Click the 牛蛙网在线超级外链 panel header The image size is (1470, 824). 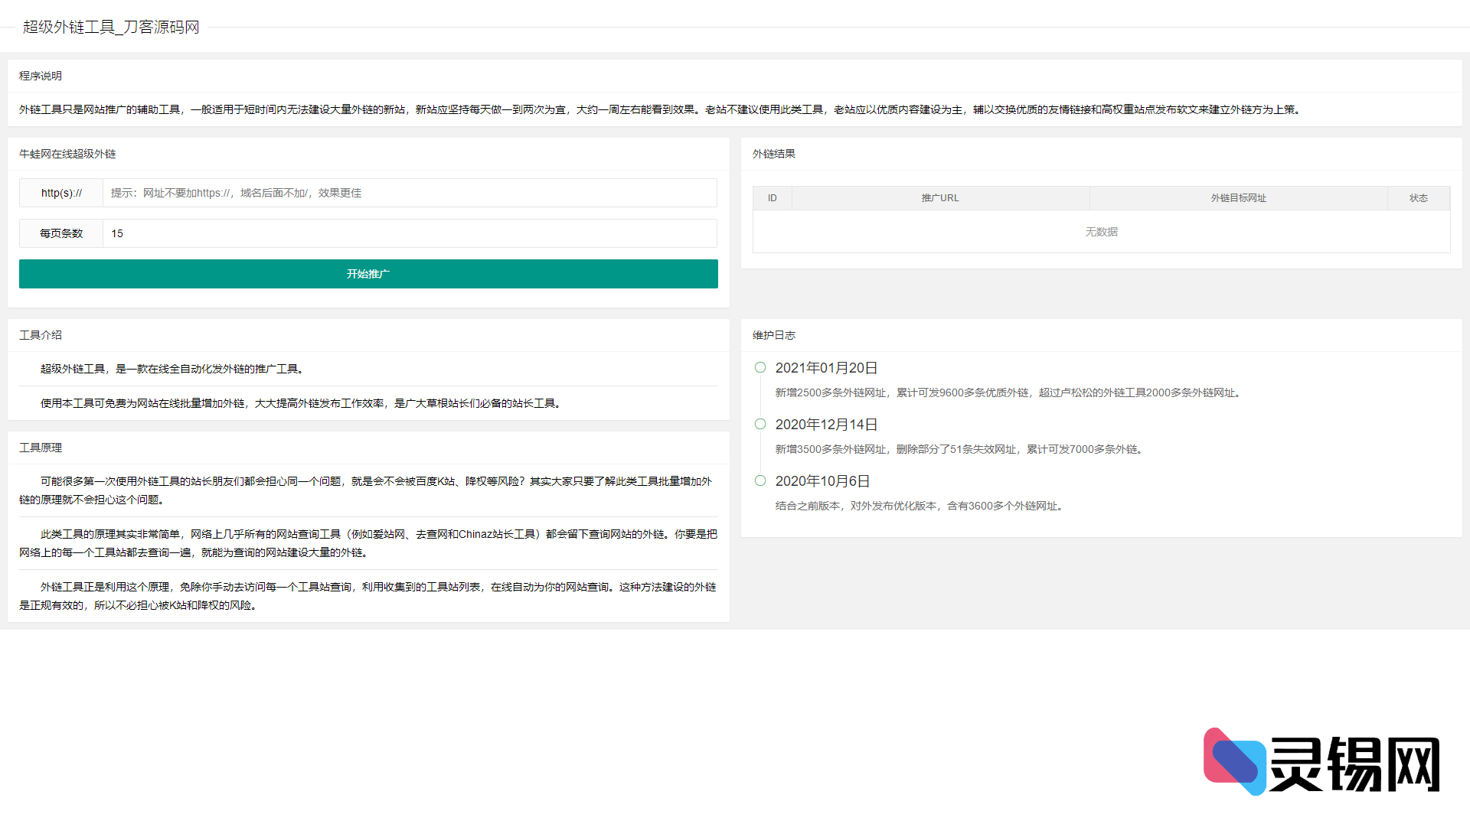(x=67, y=154)
